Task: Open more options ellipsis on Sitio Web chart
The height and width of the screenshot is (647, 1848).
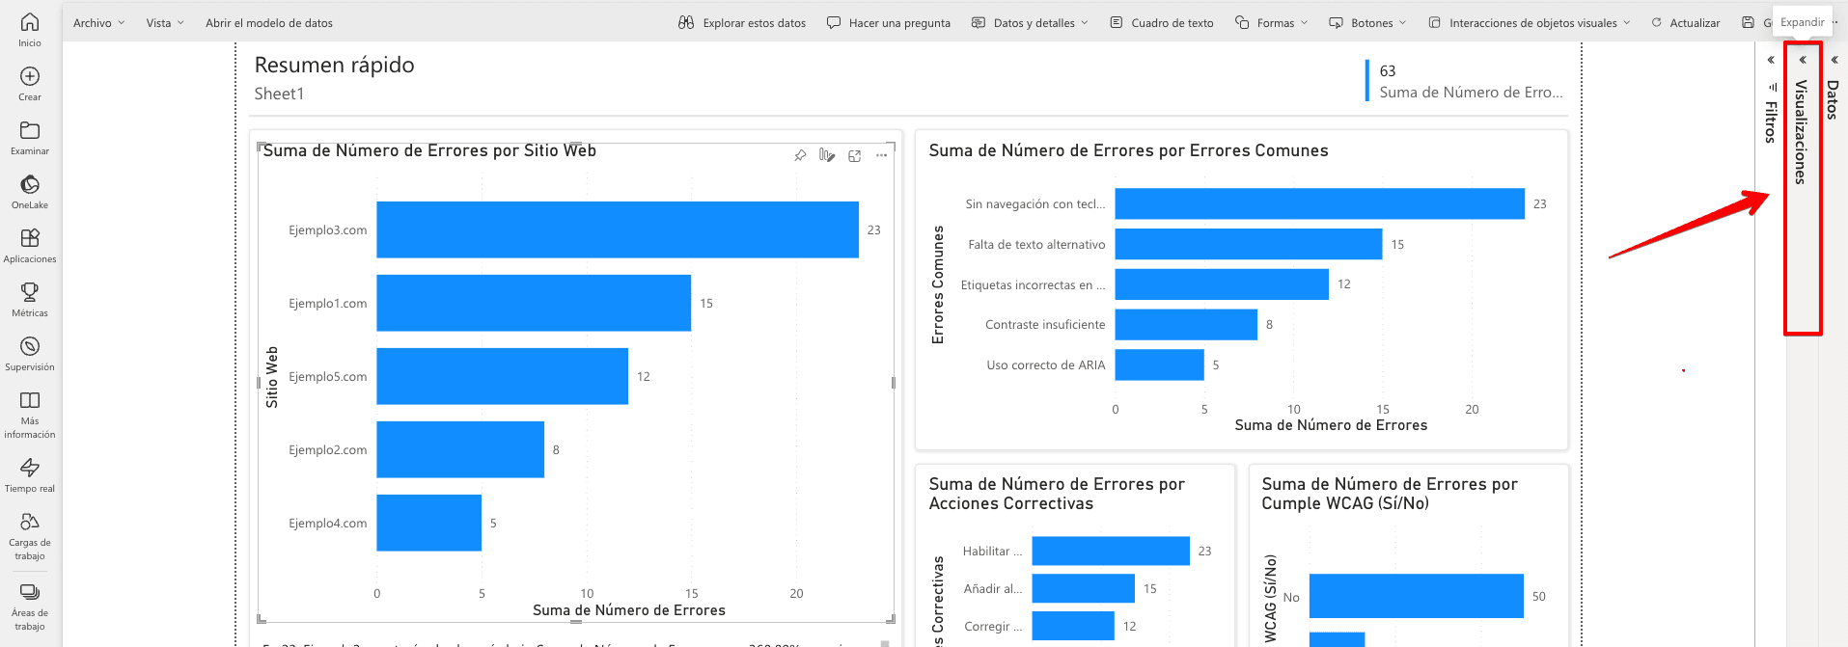Action: click(881, 155)
